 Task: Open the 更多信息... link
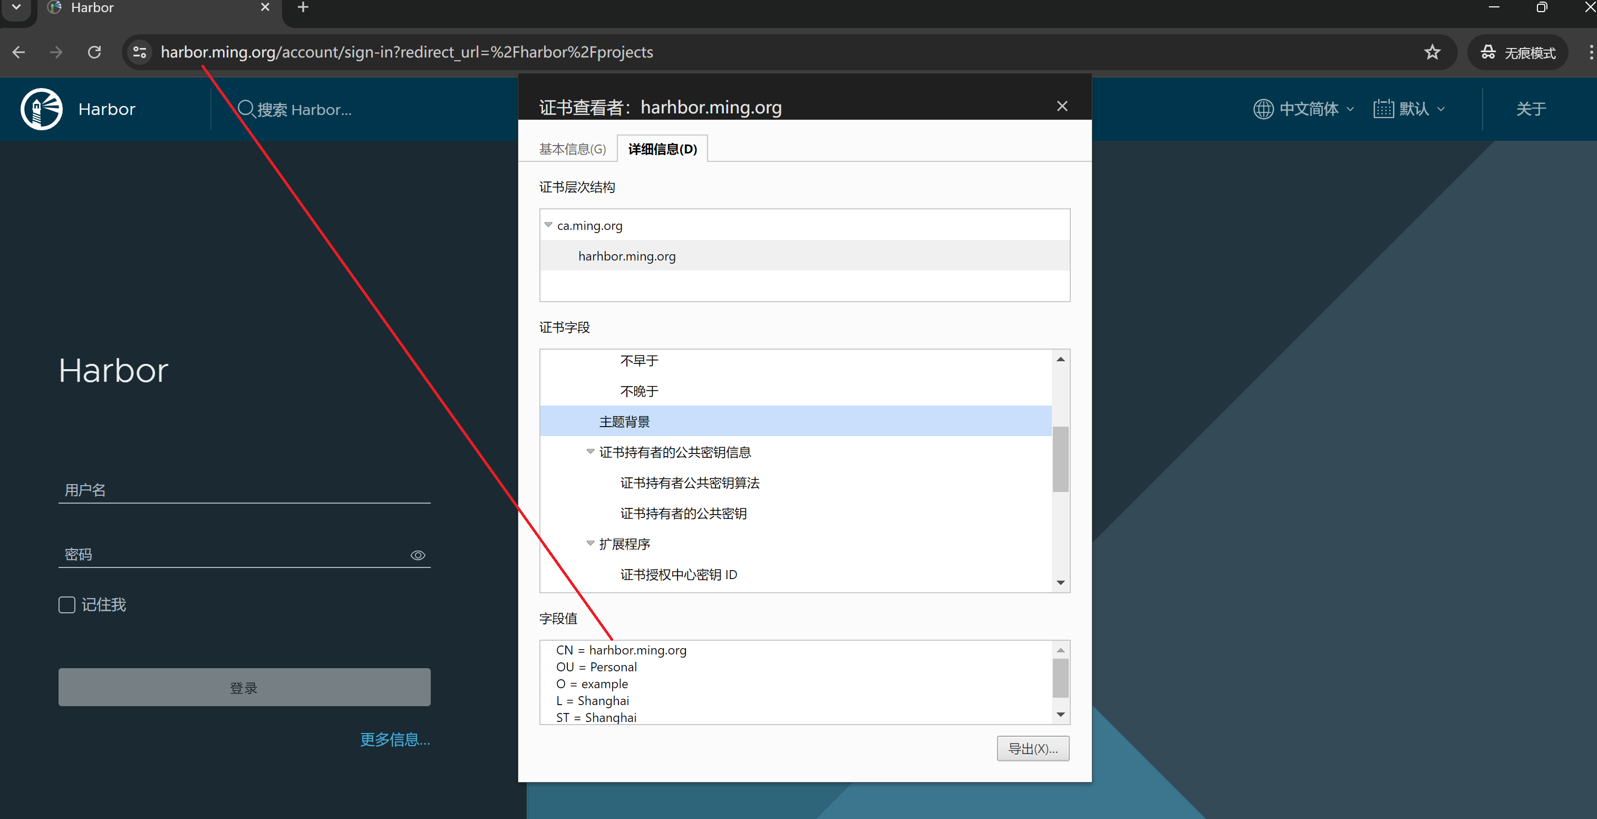pos(394,739)
